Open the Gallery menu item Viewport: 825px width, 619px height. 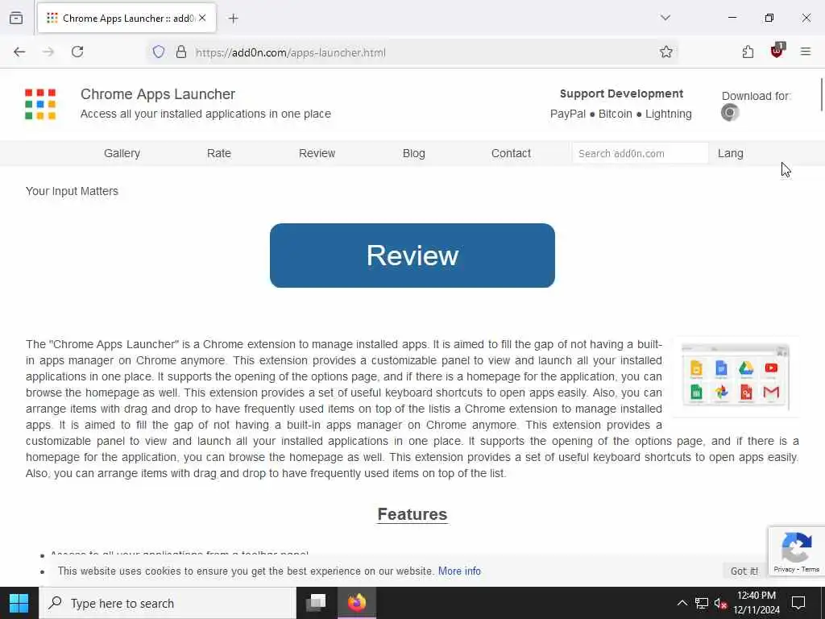click(122, 153)
